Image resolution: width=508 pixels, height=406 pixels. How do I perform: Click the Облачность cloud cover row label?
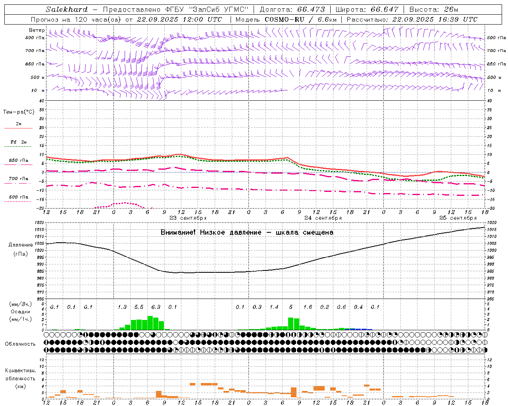point(20,344)
